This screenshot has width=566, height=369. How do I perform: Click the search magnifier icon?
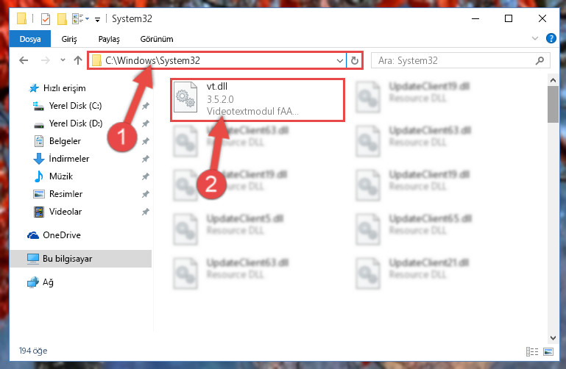coord(540,60)
